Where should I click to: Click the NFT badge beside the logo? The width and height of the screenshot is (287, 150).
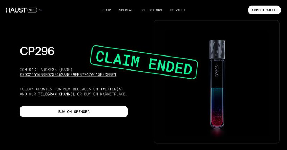point(32,10)
